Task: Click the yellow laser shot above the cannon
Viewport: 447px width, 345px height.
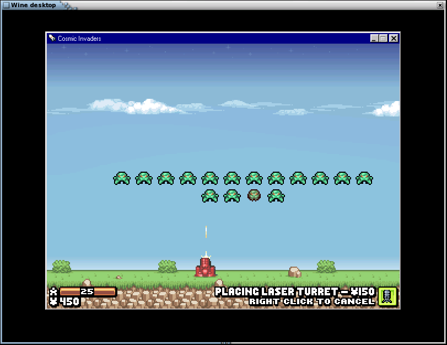Action: coord(206,232)
